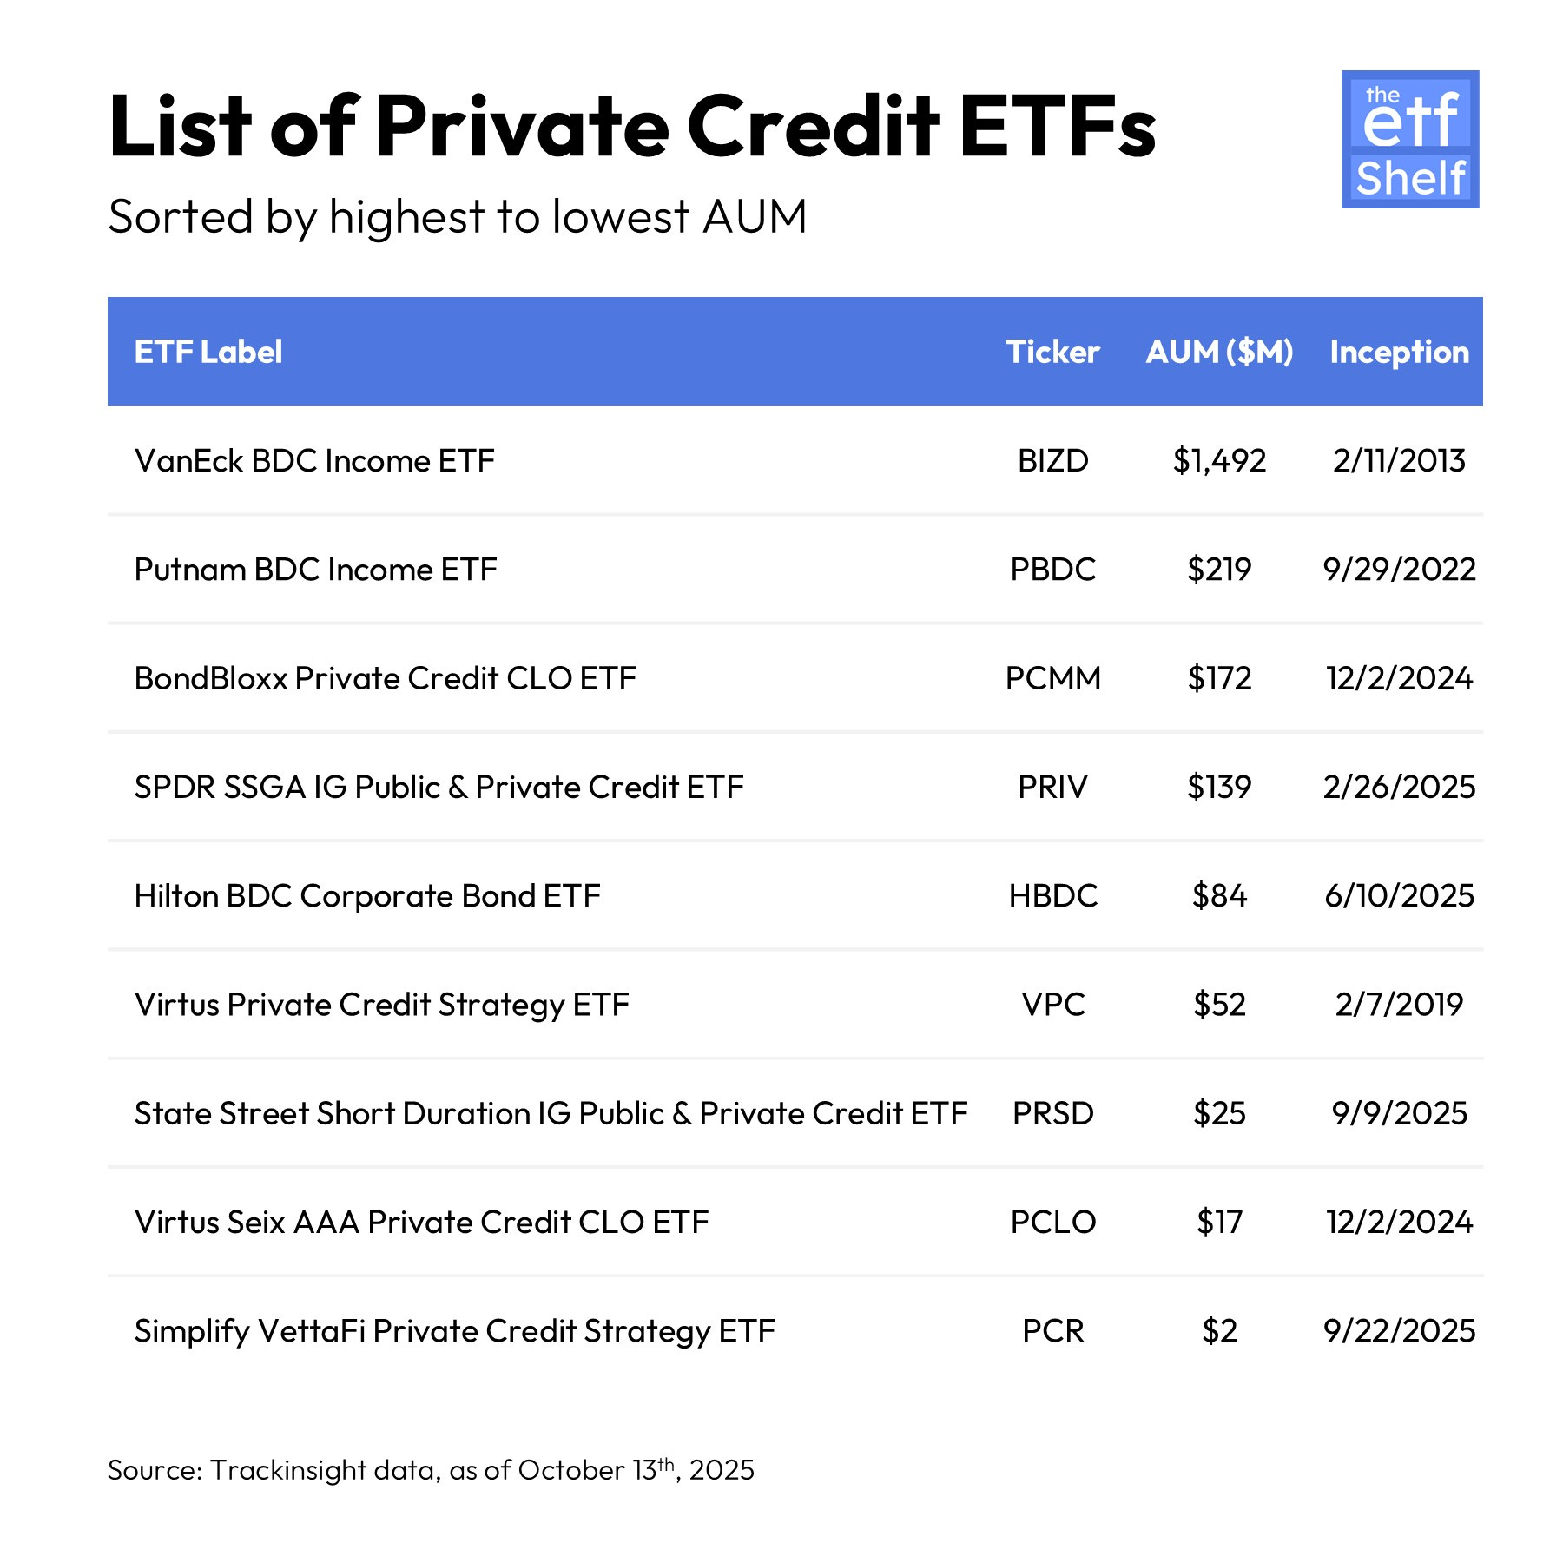
Task: Click the PBDC ticker symbol
Action: (x=1052, y=570)
